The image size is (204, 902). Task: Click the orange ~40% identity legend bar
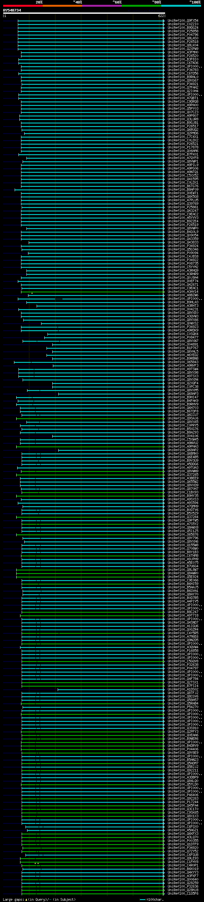coord(62,6)
